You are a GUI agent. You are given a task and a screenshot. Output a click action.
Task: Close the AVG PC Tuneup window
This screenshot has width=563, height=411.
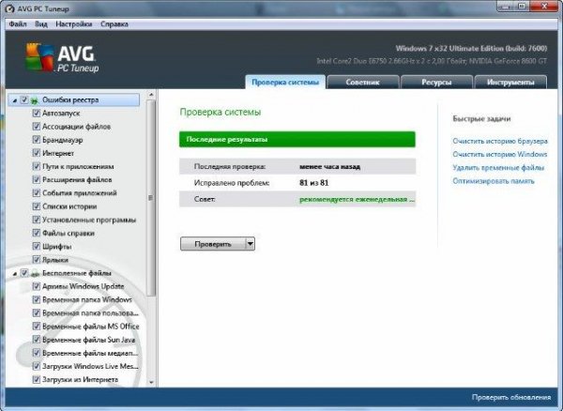545,6
